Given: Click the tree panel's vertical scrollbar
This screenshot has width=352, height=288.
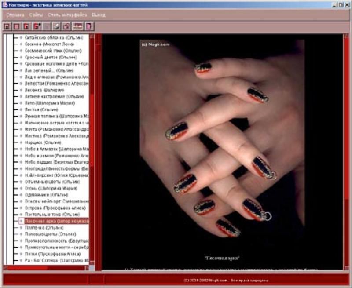Looking at the screenshot, I should pyautogui.click(x=92, y=132).
